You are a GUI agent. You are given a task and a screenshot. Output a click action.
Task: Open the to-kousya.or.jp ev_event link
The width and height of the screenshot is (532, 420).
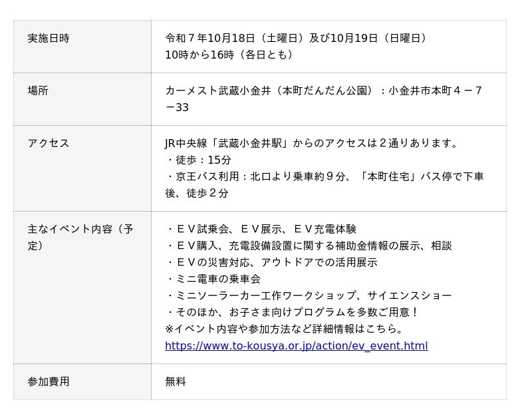point(296,345)
